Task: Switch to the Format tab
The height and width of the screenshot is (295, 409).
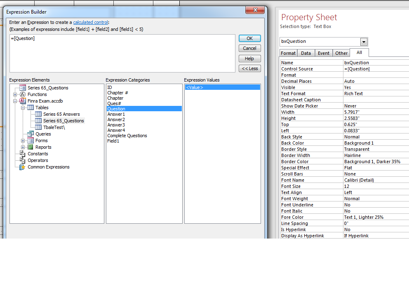Action: point(288,53)
